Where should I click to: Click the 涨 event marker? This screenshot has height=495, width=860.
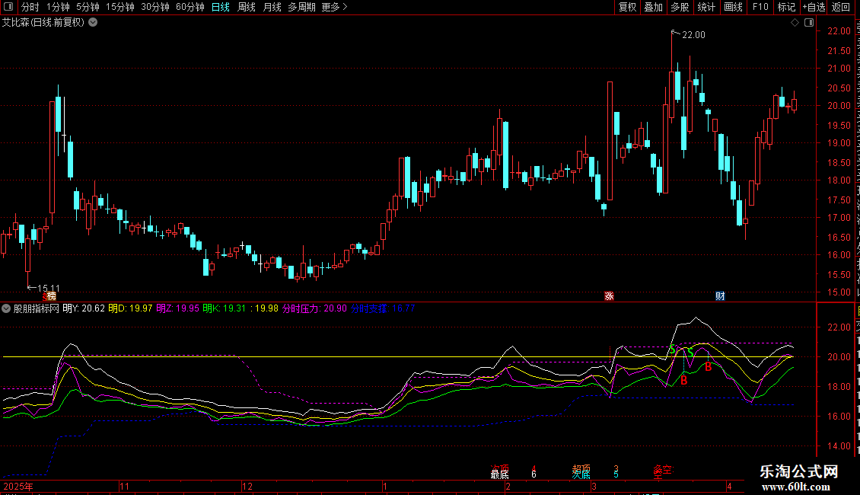[609, 295]
